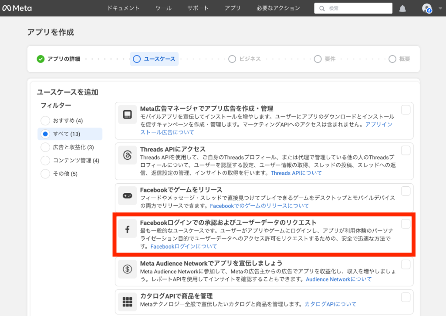Click the Threads API use case icon
This screenshot has height=316, width=446.
click(x=127, y=155)
